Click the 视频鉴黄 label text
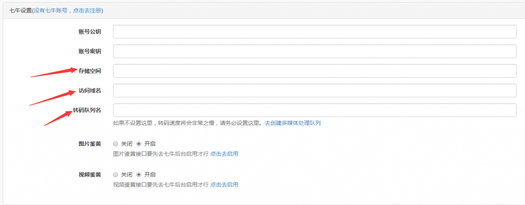The image size is (525, 205). tap(90, 175)
